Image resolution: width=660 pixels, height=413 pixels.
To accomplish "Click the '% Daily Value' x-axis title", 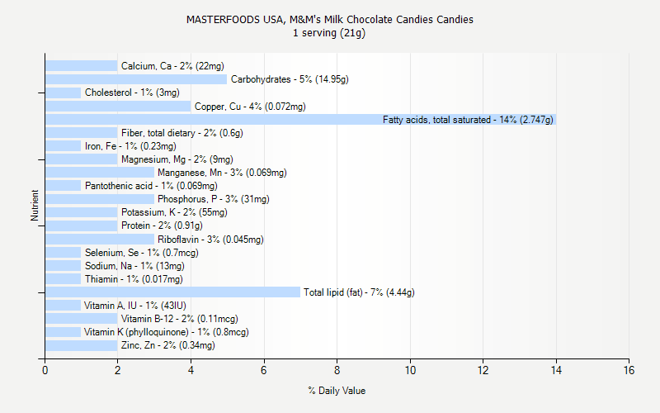I will tap(337, 391).
